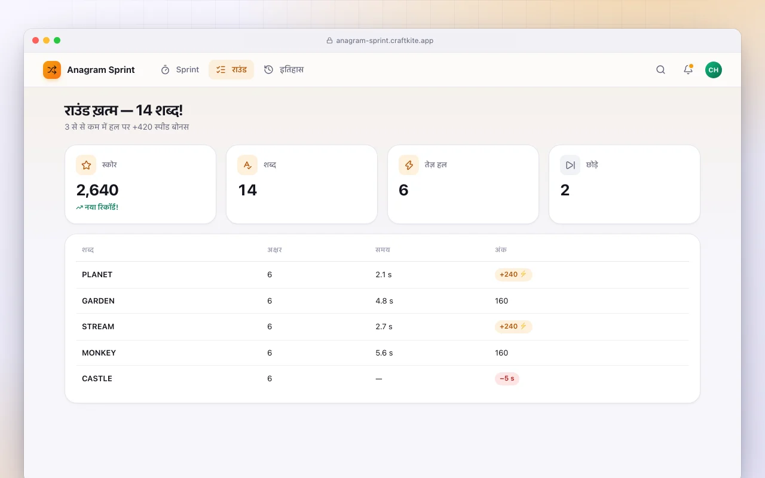Click the +240 badge for STREAM
The height and width of the screenshot is (478, 765).
coord(513,326)
